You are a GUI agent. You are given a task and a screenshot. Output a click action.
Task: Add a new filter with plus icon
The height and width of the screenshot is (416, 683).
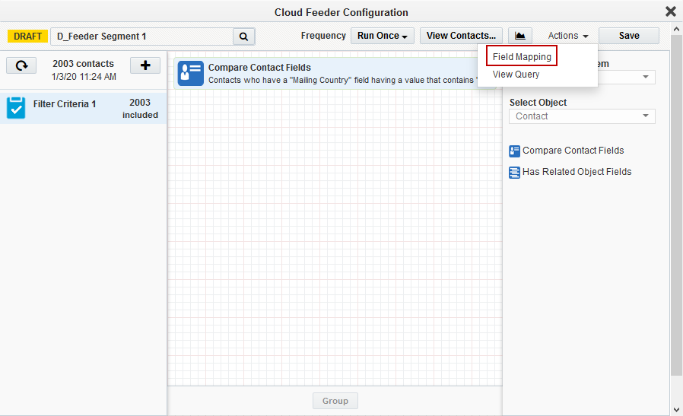[145, 65]
